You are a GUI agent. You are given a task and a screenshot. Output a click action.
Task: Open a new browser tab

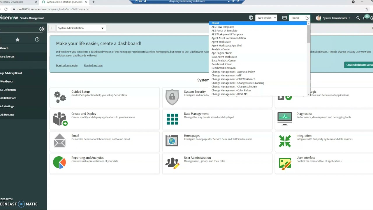point(94,2)
